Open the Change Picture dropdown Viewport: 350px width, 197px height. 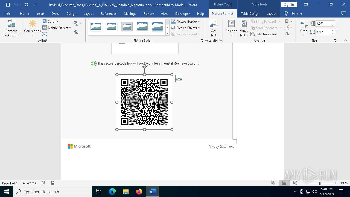(x=78, y=24)
